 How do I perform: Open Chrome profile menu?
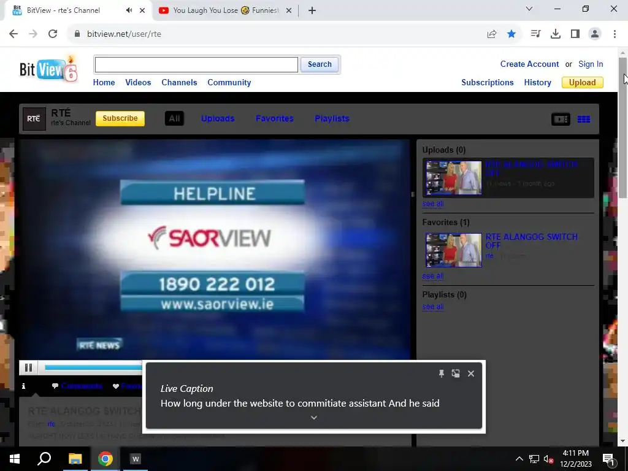point(595,34)
